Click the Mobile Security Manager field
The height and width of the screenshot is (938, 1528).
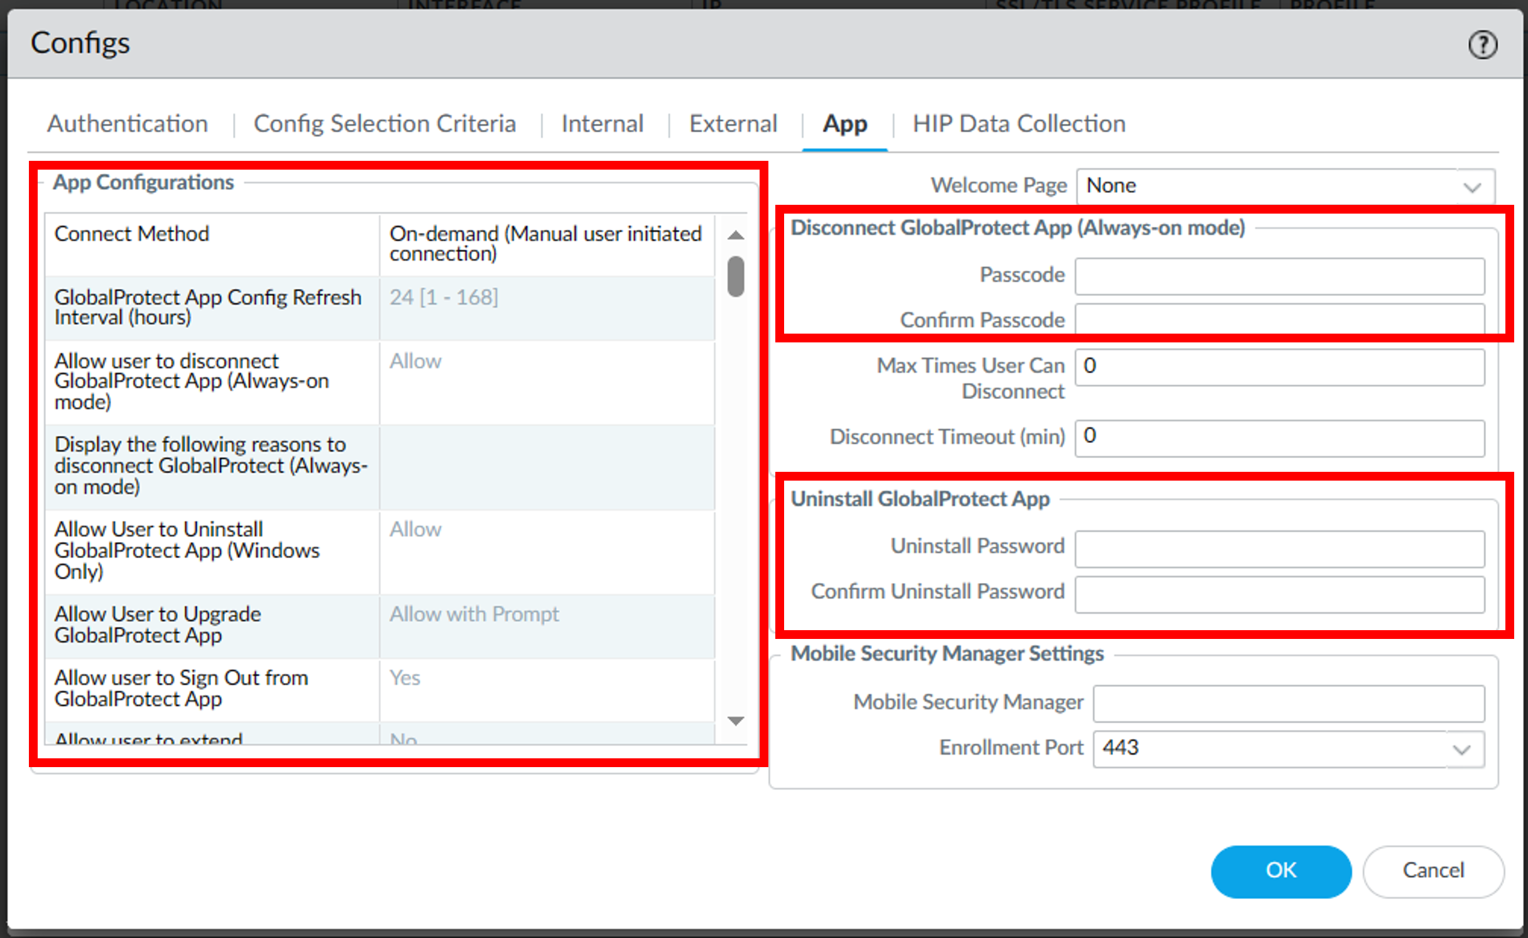(x=1288, y=703)
